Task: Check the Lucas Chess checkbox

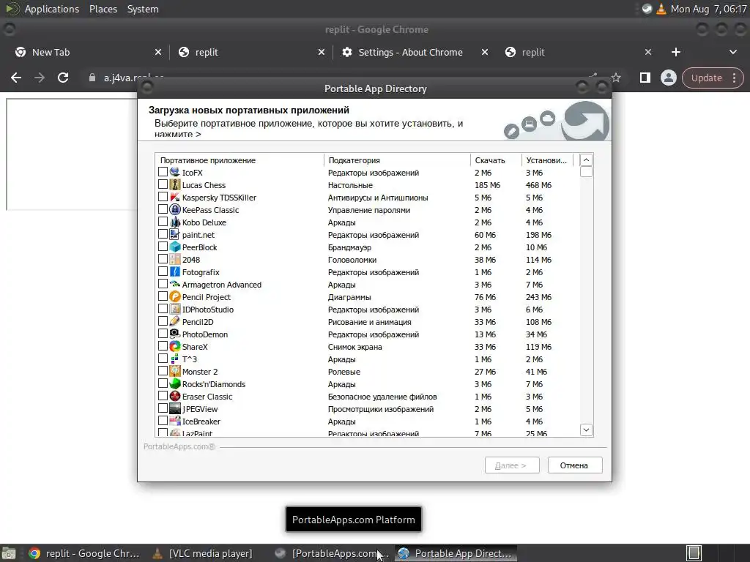Action: click(163, 184)
